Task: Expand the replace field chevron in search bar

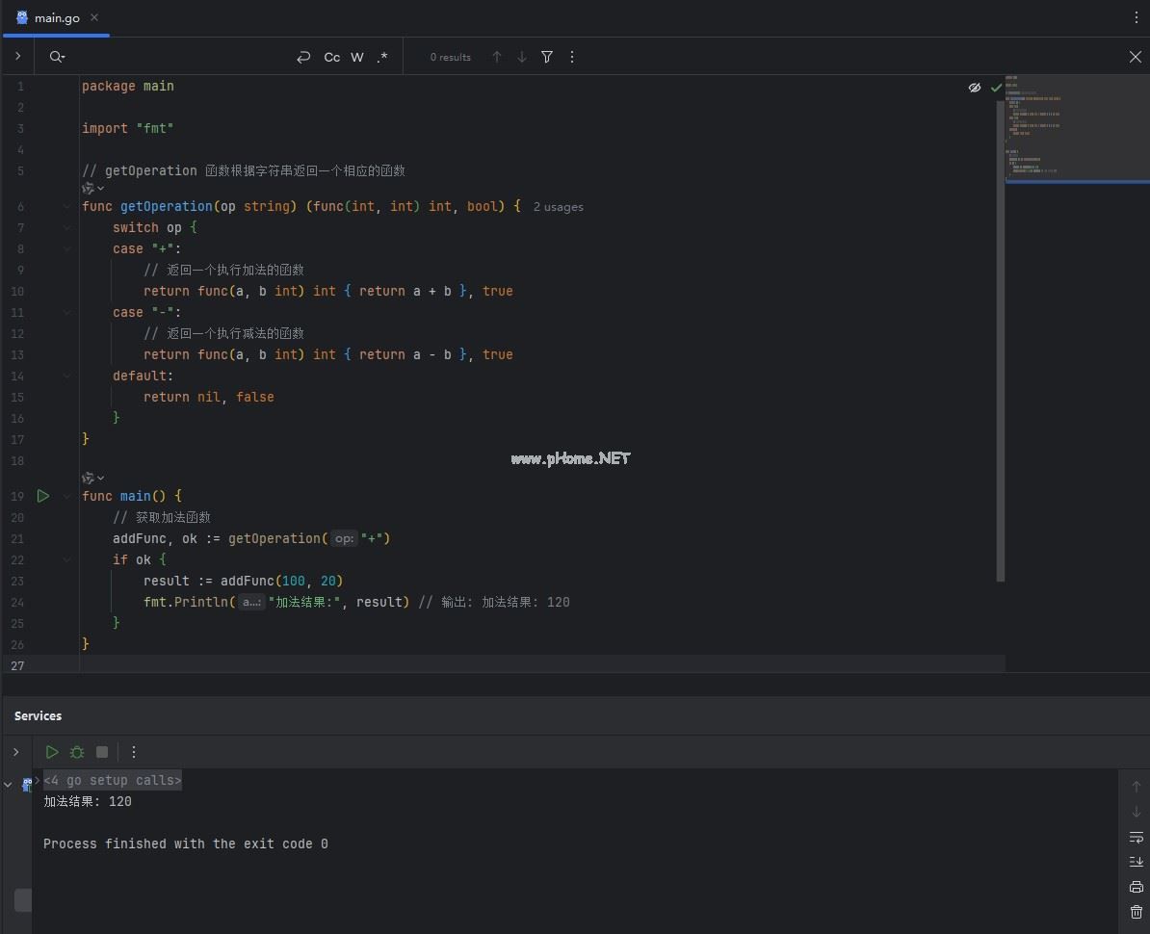Action: [x=17, y=57]
